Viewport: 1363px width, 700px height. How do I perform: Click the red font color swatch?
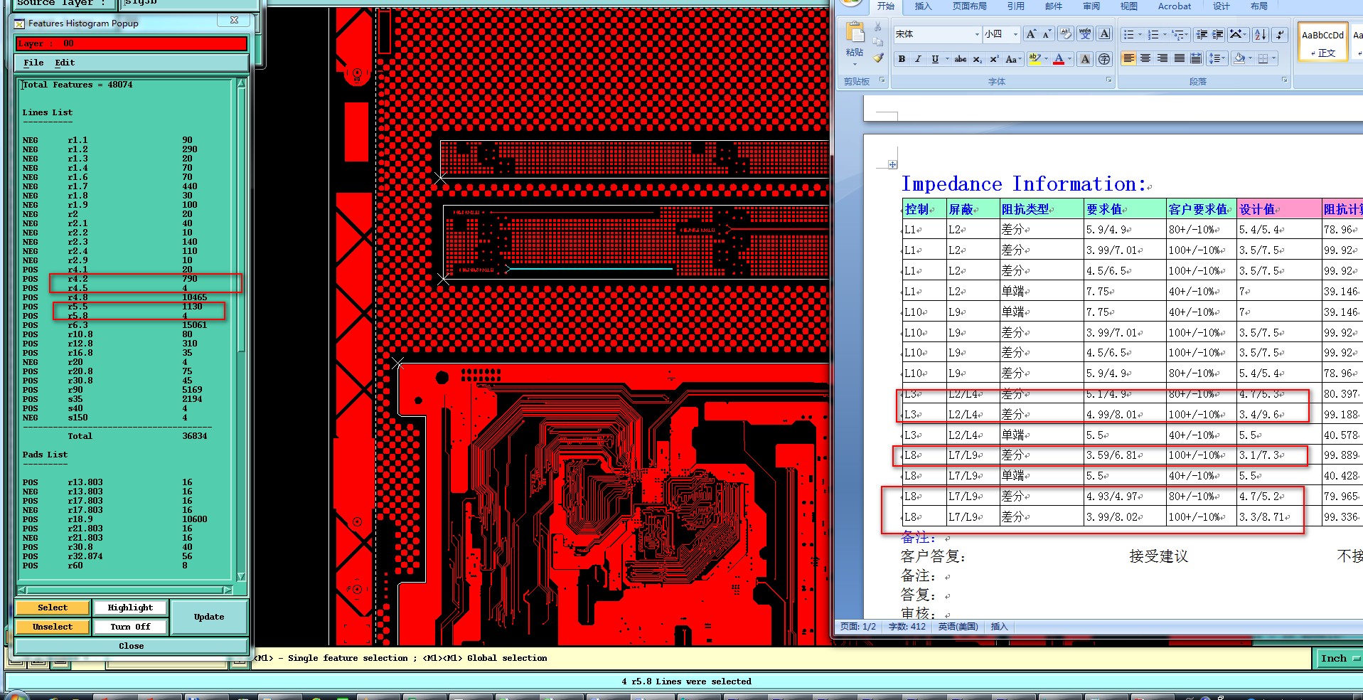tap(1058, 59)
